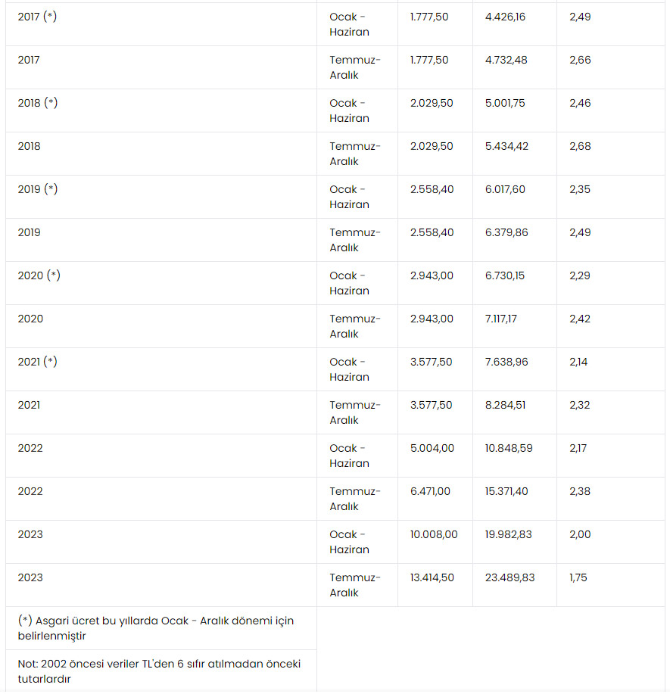Select the 8.284,51 figure
Image resolution: width=670 pixels, height=694 pixels.
[505, 405]
